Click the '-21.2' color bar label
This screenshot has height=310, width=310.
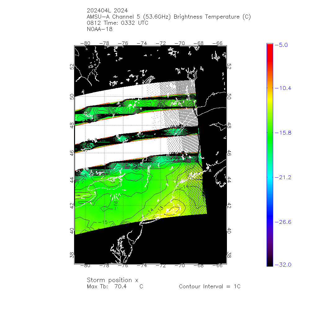tap(283, 177)
